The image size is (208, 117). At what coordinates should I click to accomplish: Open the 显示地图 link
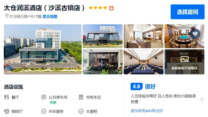[x=50, y=17]
